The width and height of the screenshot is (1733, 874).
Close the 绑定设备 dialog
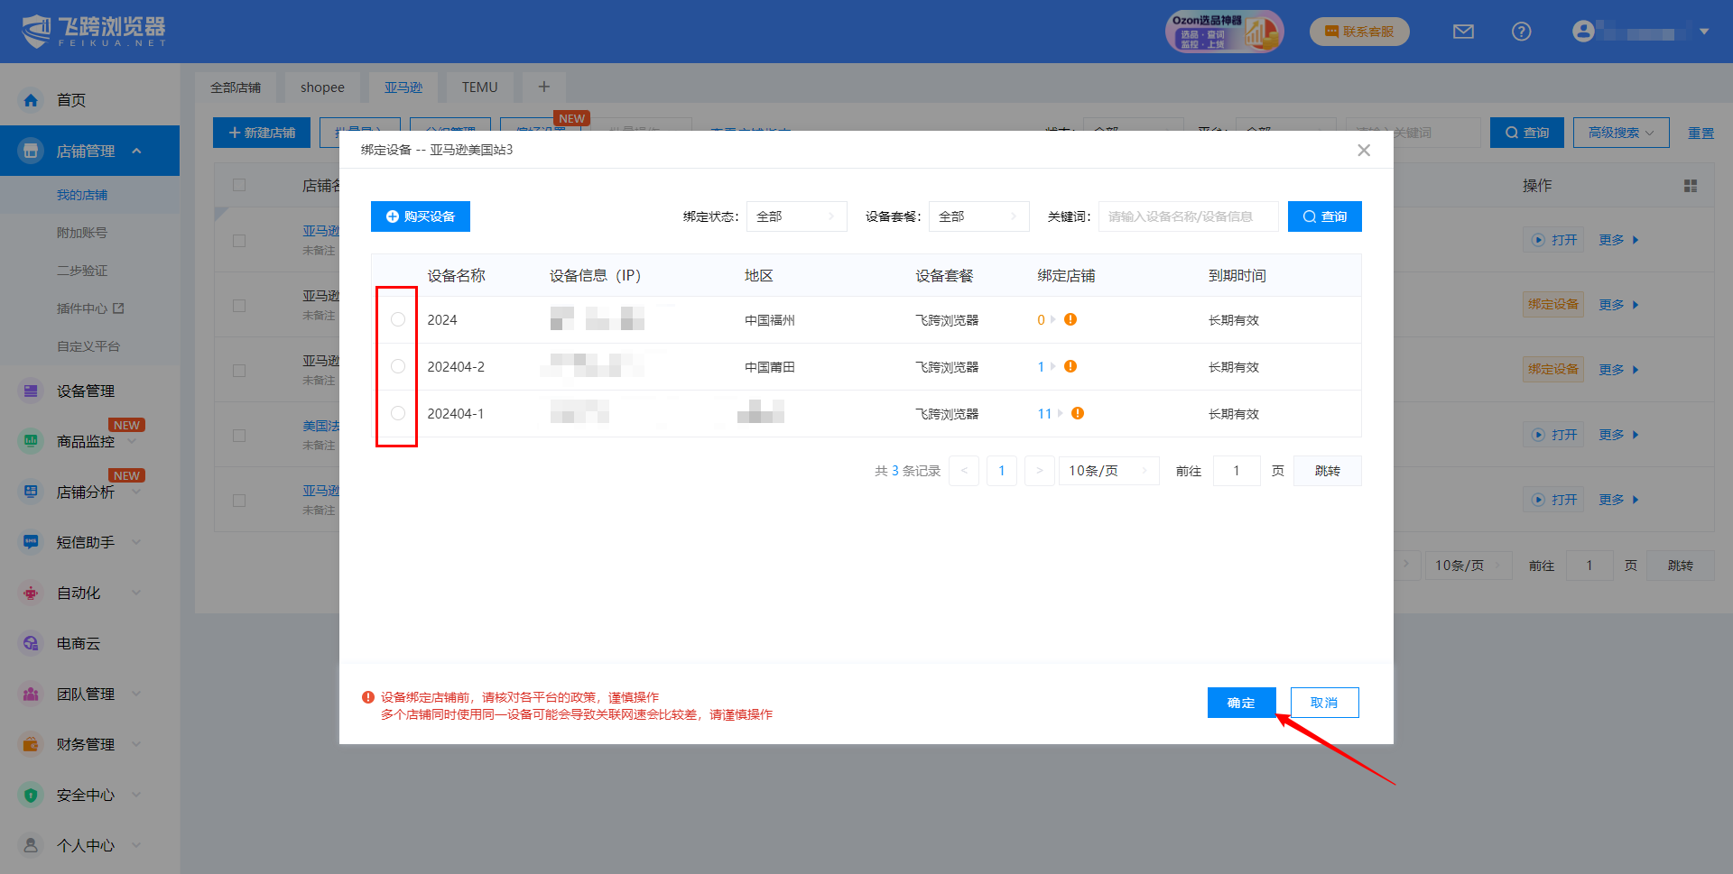tap(1363, 150)
